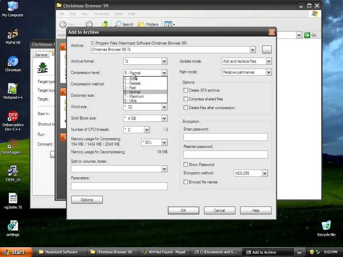Open the Archive format dropdown
This screenshot has height=257, width=343.
point(164,61)
